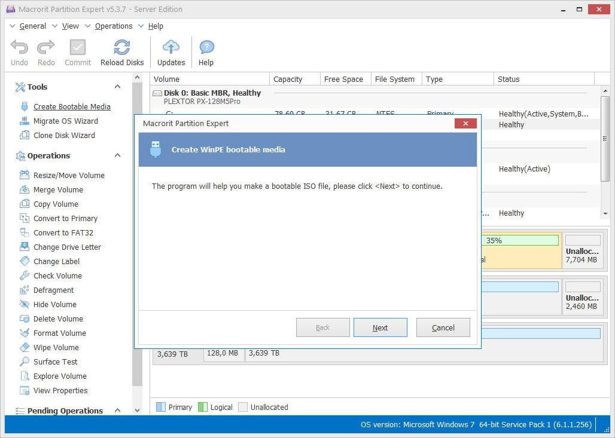Click the Unallocated legend color swatch
The width and height of the screenshot is (615, 438).
click(x=243, y=407)
